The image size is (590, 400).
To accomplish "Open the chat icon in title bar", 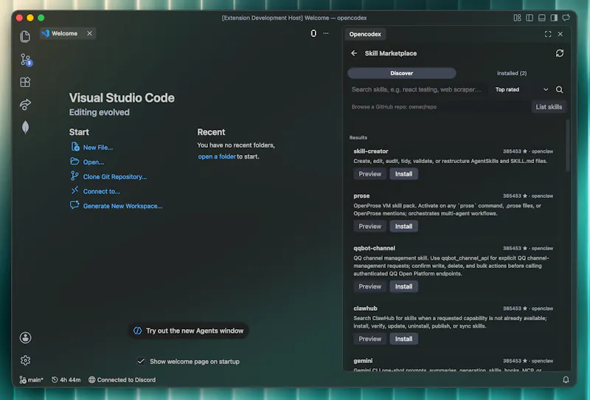I will point(566,18).
